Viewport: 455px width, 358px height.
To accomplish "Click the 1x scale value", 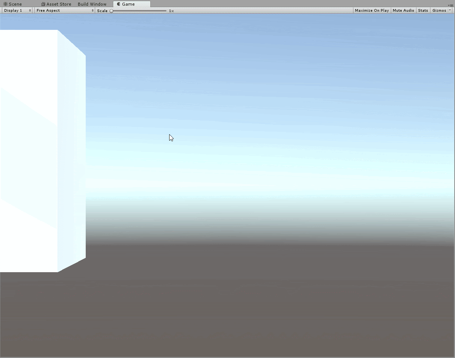I will 171,11.
